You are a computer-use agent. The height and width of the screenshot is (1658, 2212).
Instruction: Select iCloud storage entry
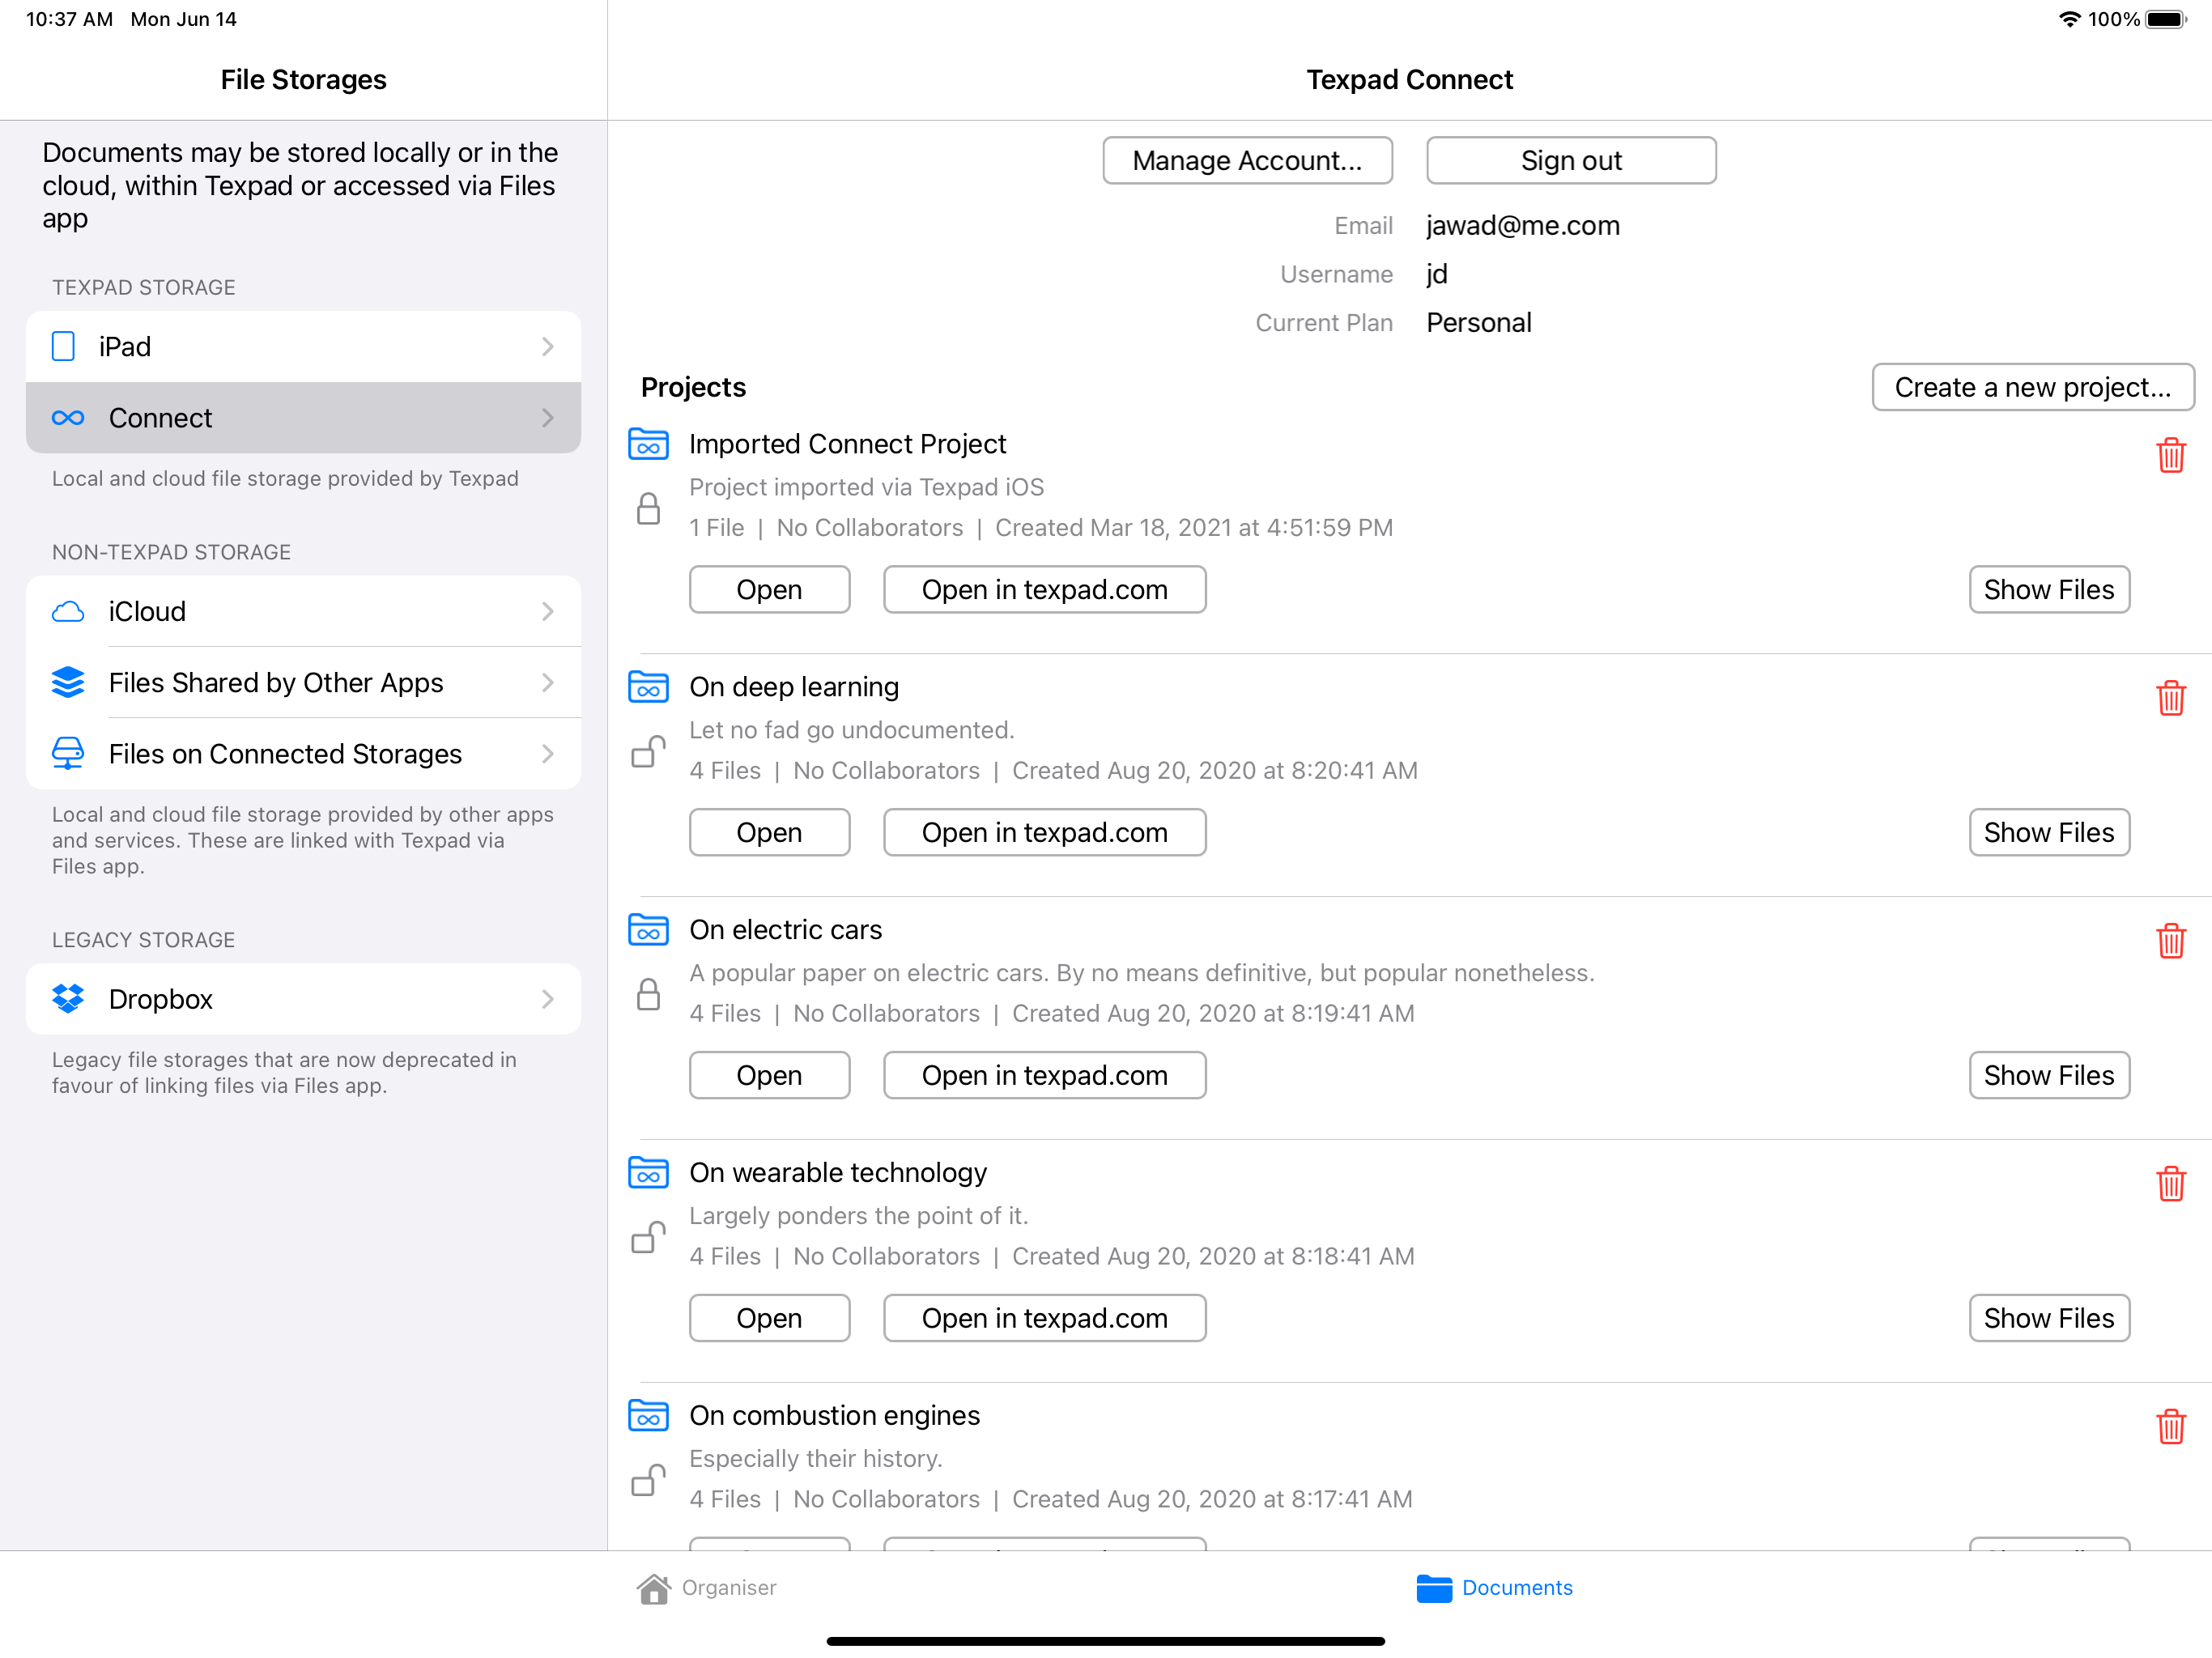(x=303, y=612)
